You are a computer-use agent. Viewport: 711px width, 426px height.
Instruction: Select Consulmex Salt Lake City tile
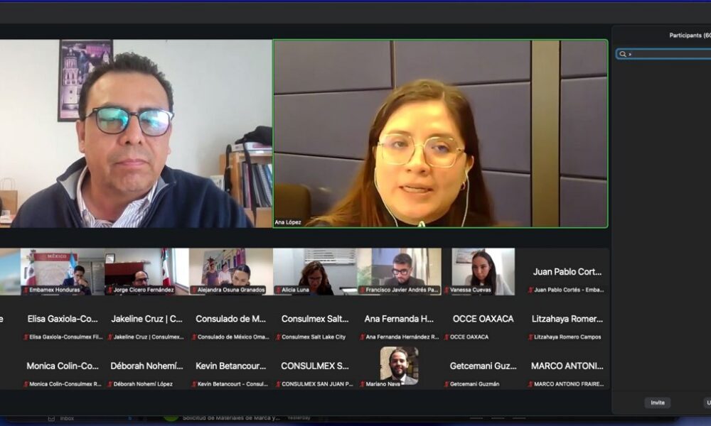point(315,319)
